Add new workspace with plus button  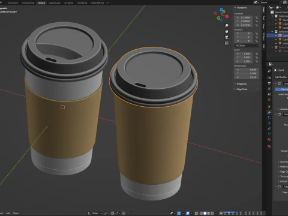(x=107, y=3)
